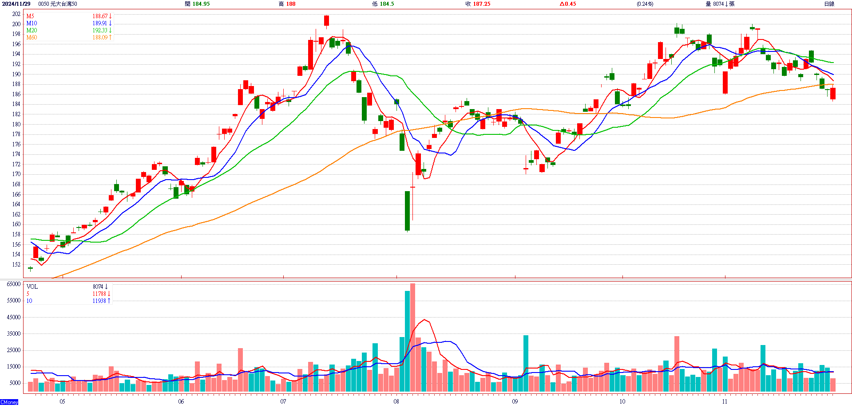Click the down arrow beside M5 value 188.67
Image resolution: width=852 pixels, height=408 pixels.
[110, 16]
